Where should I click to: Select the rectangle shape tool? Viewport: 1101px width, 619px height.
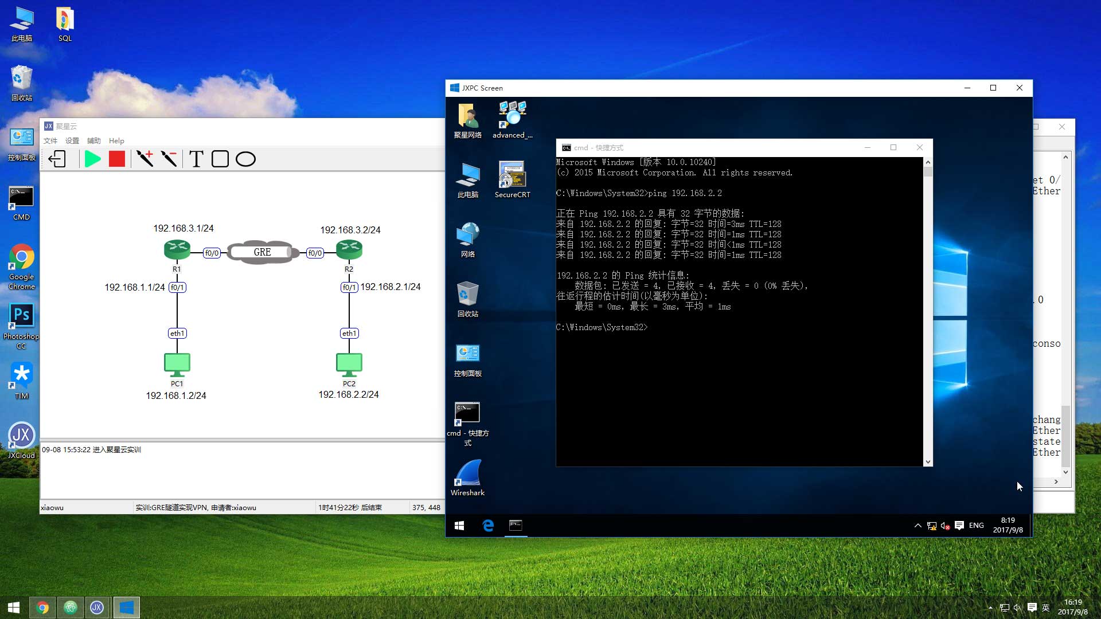(220, 159)
